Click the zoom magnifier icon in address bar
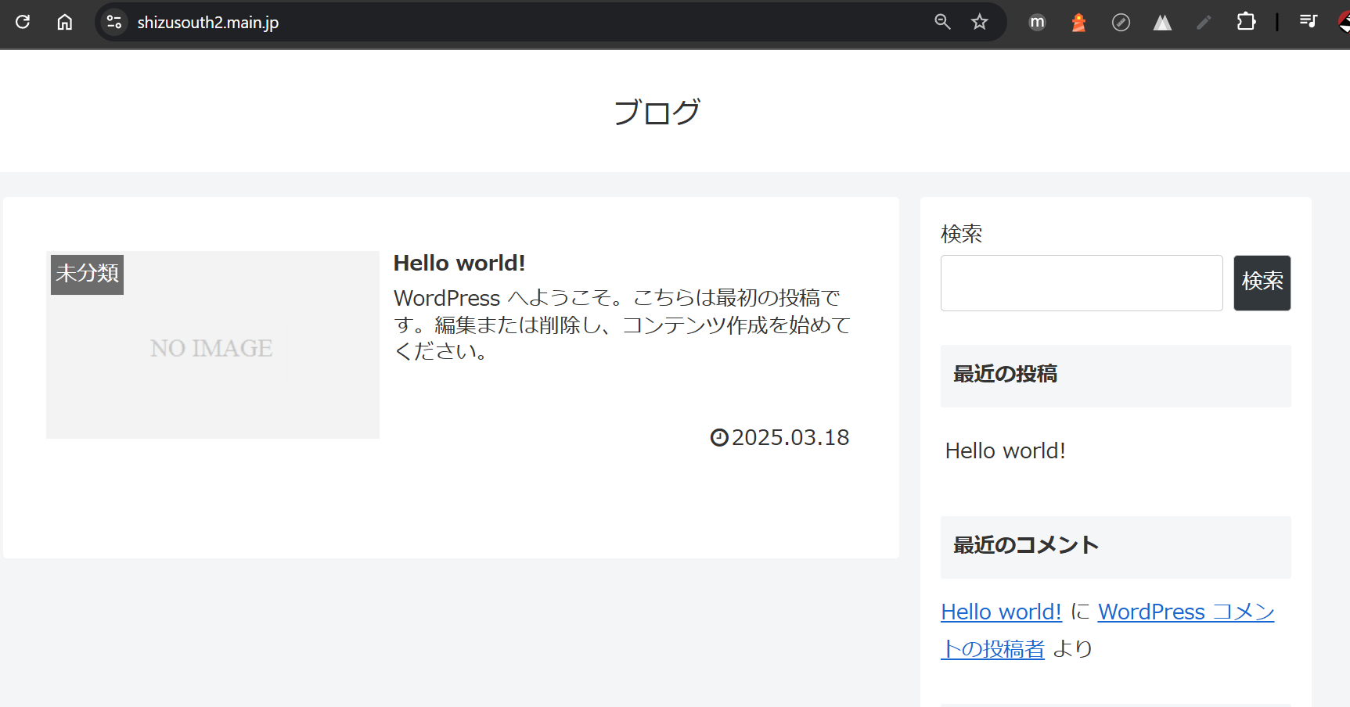Screen dimensions: 1350x707 click(942, 22)
